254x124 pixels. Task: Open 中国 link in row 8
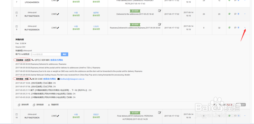click(76, 13)
